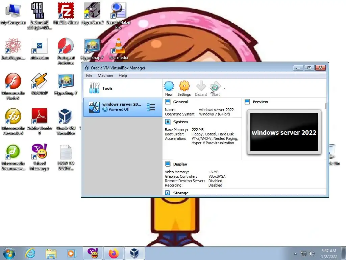Show hidden system tray icons arrow
346x260 pixels.
295,254
